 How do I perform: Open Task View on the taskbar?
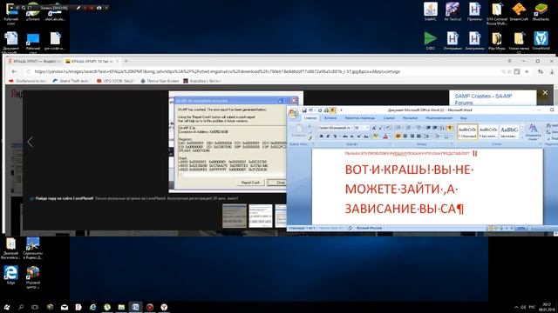(x=35, y=307)
